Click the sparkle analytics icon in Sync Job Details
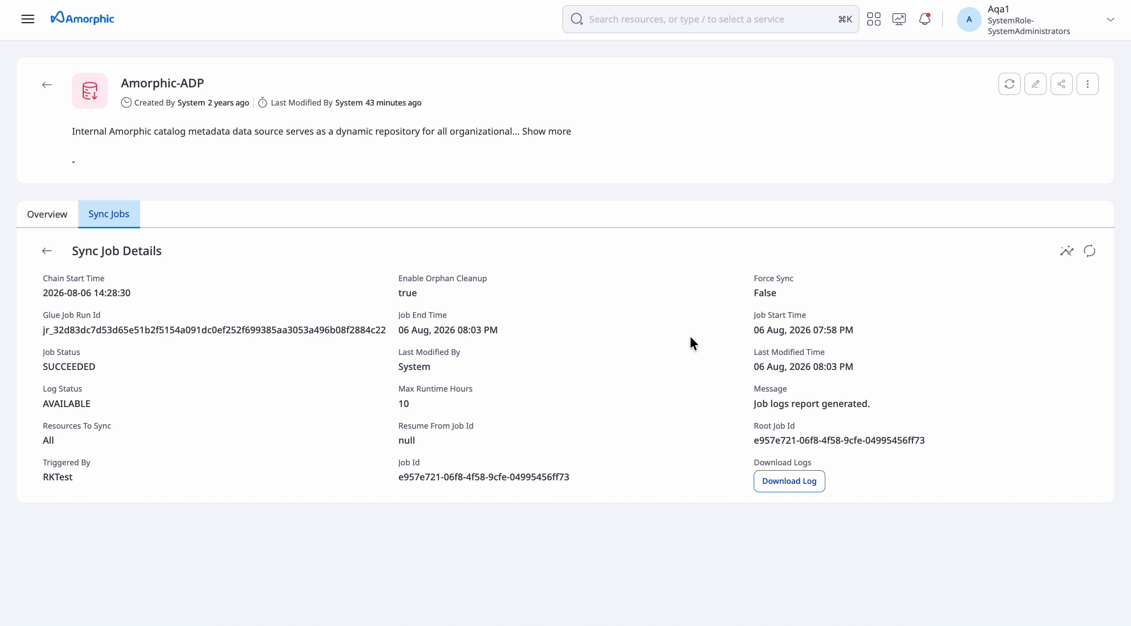1131x626 pixels. [1066, 251]
